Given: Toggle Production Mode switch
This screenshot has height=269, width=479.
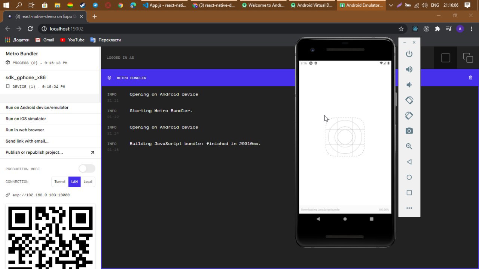Looking at the screenshot, I should pyautogui.click(x=87, y=169).
